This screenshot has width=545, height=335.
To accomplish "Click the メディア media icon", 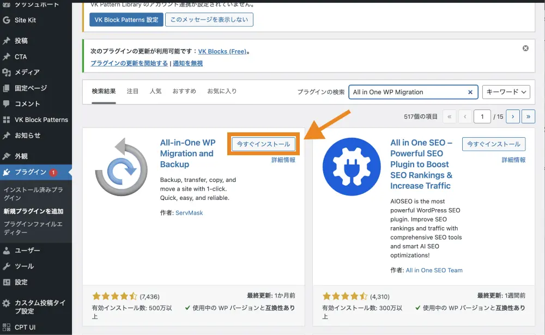I will 7,72.
